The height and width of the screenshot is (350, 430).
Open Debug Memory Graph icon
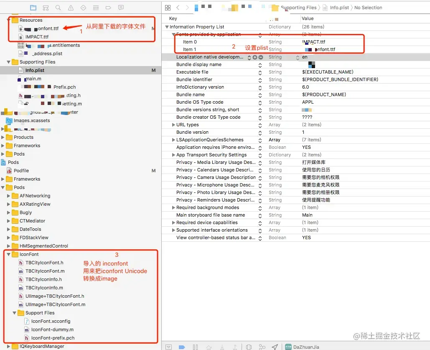(x=262, y=347)
